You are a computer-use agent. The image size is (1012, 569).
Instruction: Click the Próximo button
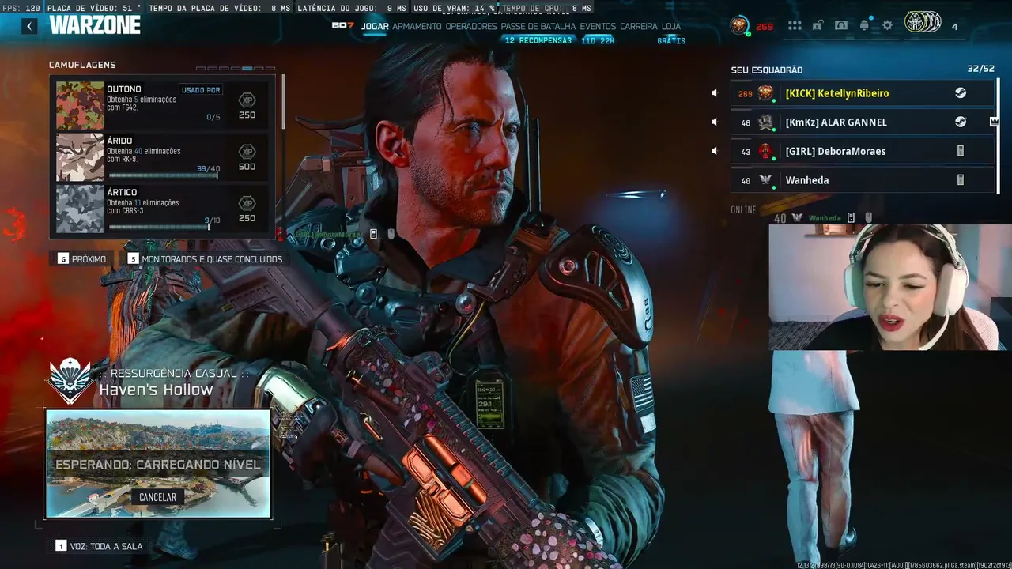click(82, 259)
